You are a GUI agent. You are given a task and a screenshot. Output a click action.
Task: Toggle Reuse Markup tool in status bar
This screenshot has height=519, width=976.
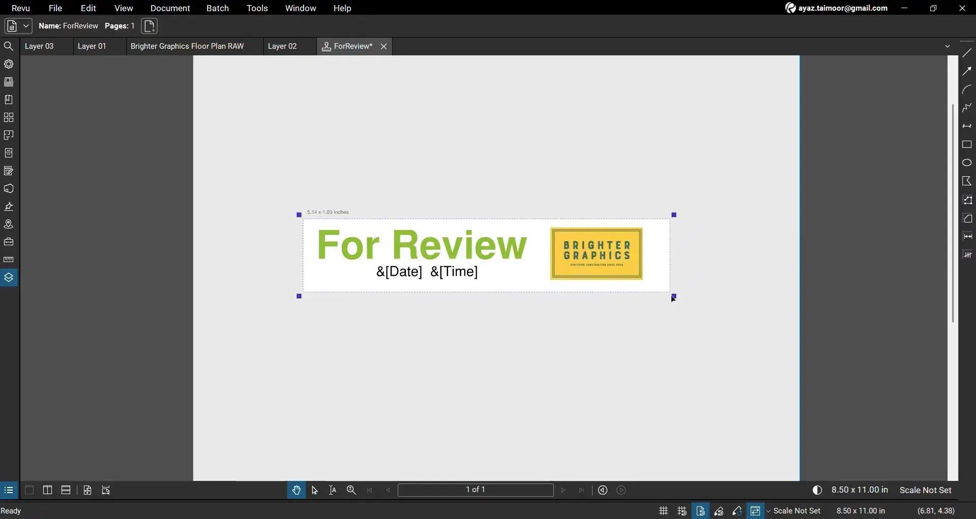[x=737, y=511]
